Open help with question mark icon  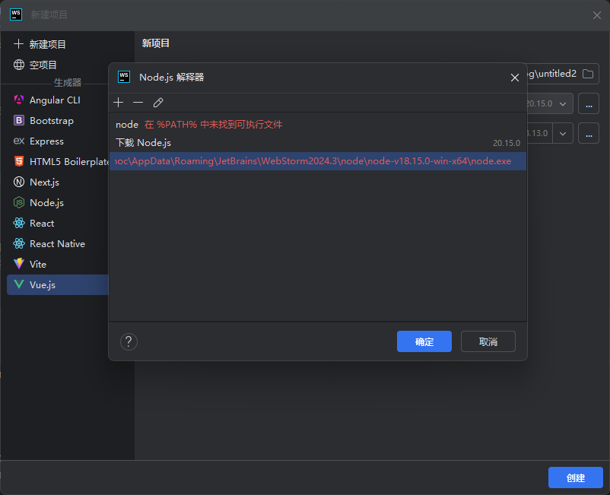(x=129, y=342)
